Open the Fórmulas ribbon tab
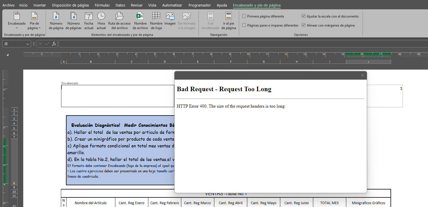The height and width of the screenshot is (207, 428). (102, 5)
